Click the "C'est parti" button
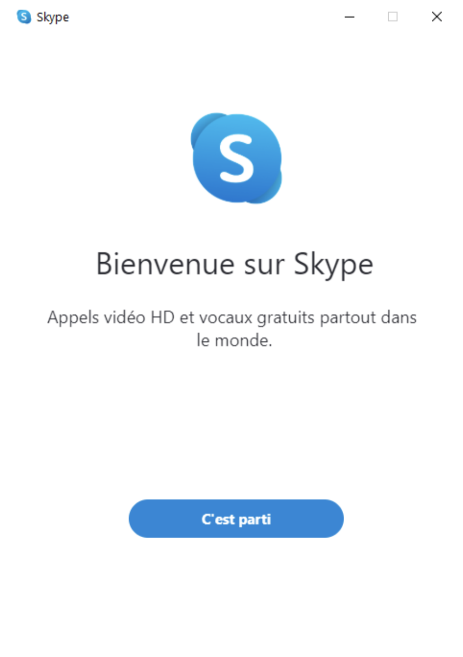Viewport: 463px width, 657px height. pyautogui.click(x=236, y=518)
